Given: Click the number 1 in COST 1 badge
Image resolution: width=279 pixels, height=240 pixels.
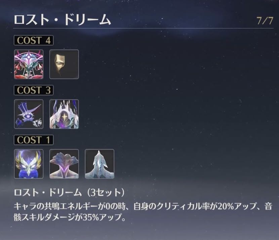Looking at the screenshot, I should click(48, 140).
